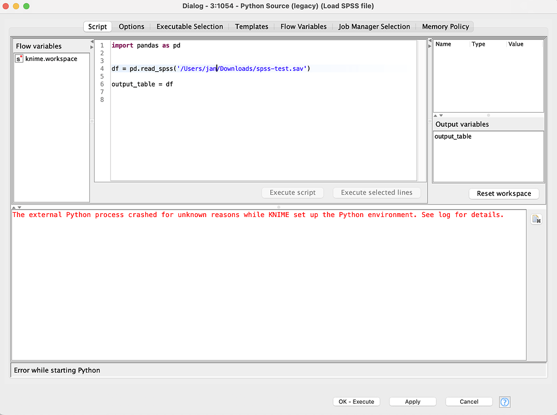This screenshot has height=415, width=557.
Task: Sort variables by the Name column header
Action: click(x=444, y=44)
